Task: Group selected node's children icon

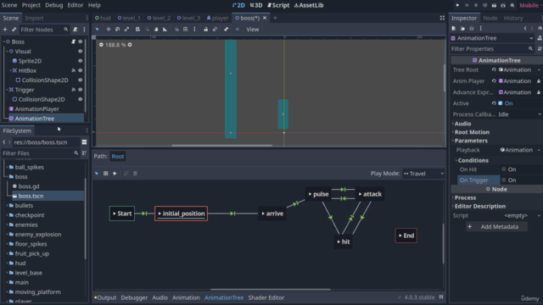Action: pos(215,30)
